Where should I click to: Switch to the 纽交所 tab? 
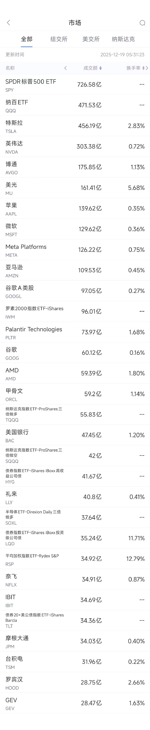[x=59, y=39]
